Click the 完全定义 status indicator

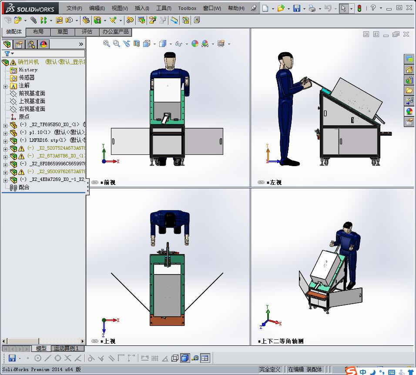pos(269,369)
